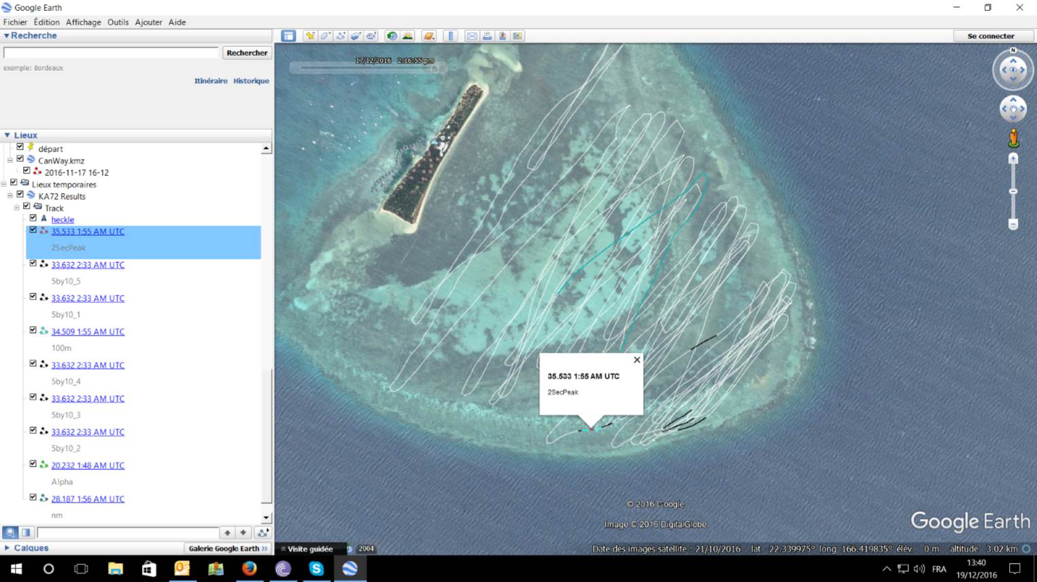Expand the Calques panel

pyautogui.click(x=7, y=548)
